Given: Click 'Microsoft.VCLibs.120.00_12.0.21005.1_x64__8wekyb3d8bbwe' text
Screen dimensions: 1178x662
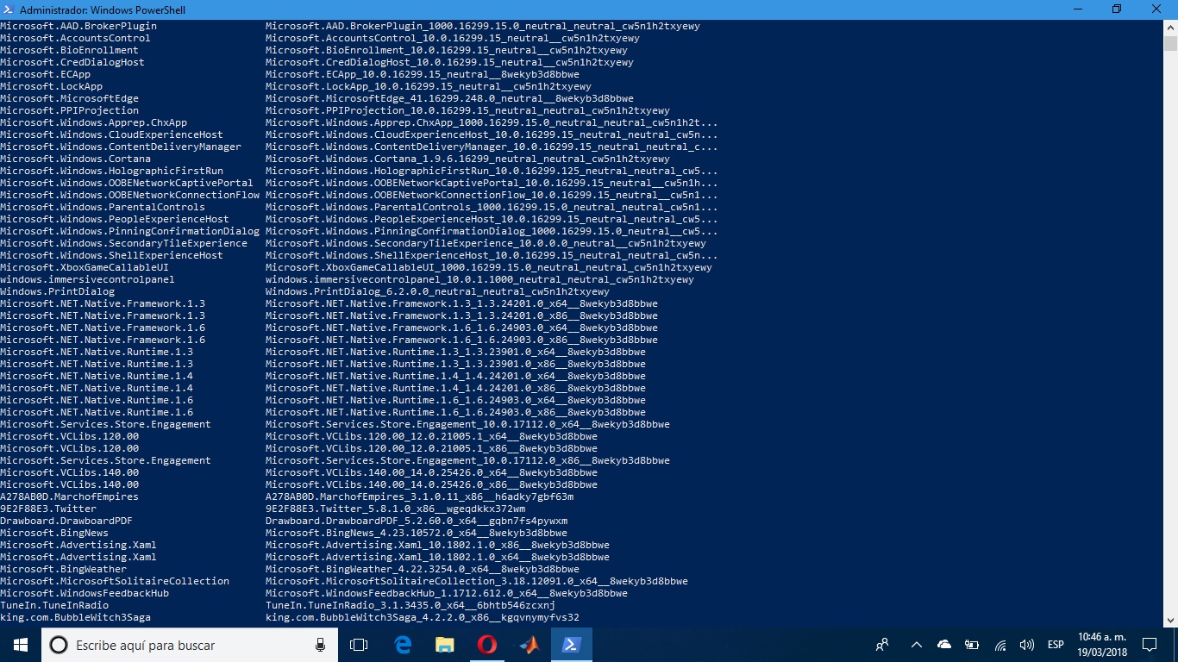Looking at the screenshot, I should (431, 436).
